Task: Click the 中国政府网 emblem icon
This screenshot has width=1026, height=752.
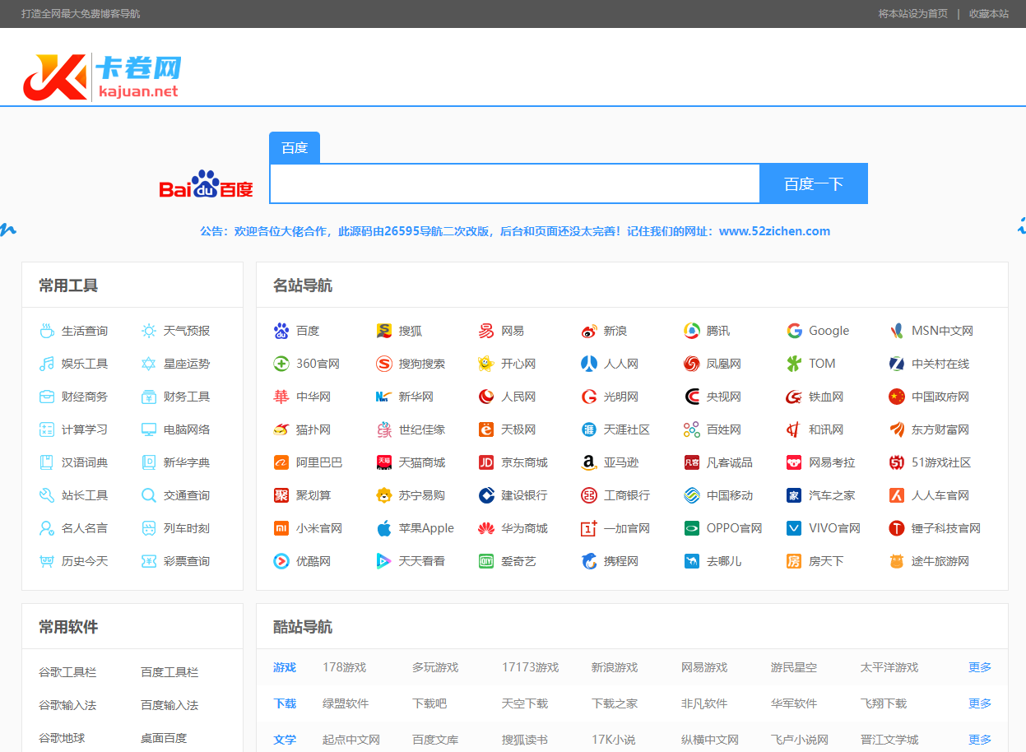Action: (x=897, y=397)
